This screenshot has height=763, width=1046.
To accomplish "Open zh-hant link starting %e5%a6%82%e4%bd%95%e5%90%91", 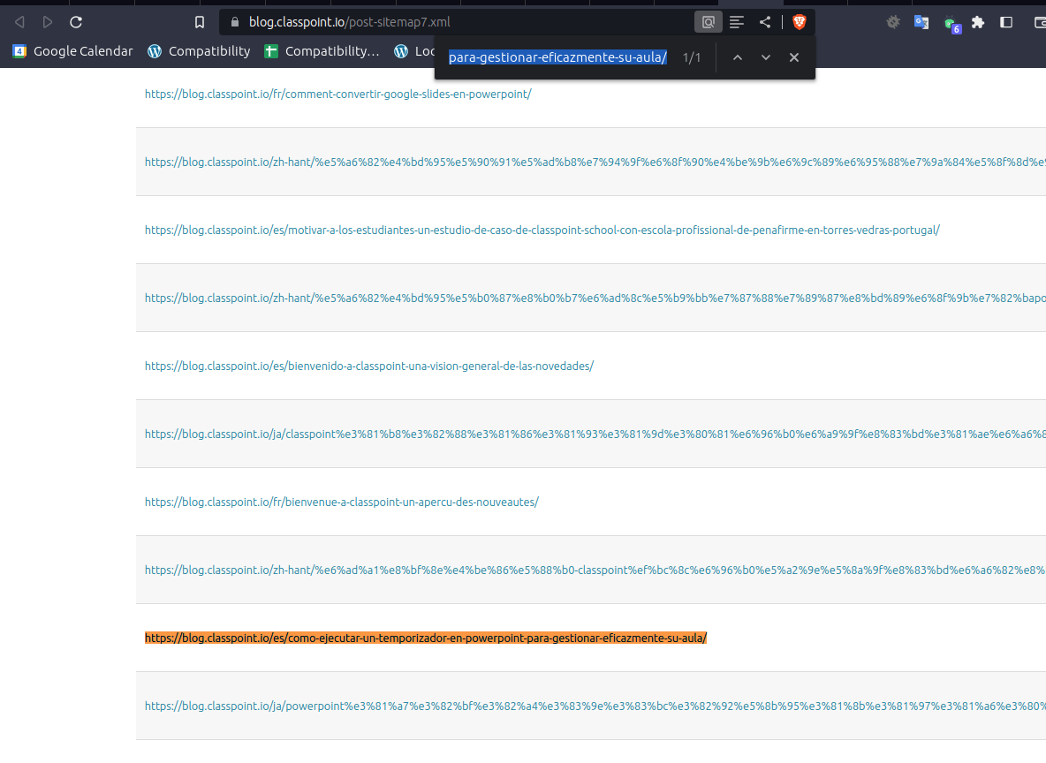I will pos(595,162).
